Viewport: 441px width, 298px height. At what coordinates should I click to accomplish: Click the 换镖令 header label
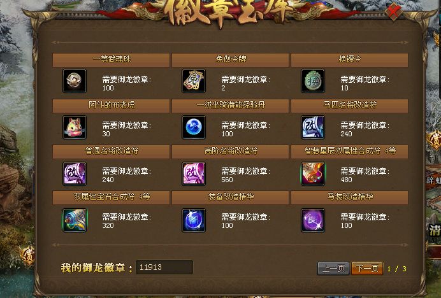coord(350,59)
